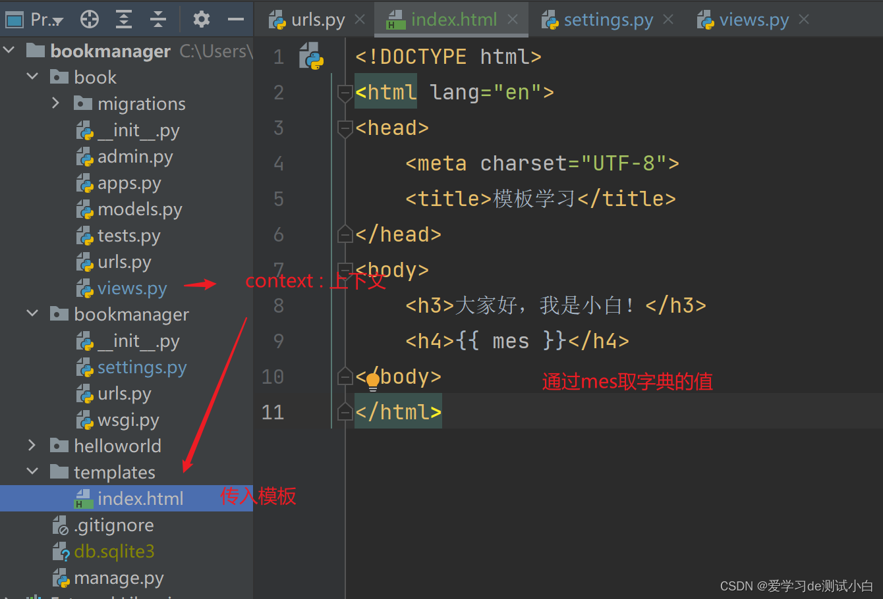Open admin.py in project tree
Viewport: 883px width, 599px height.
pyautogui.click(x=135, y=157)
